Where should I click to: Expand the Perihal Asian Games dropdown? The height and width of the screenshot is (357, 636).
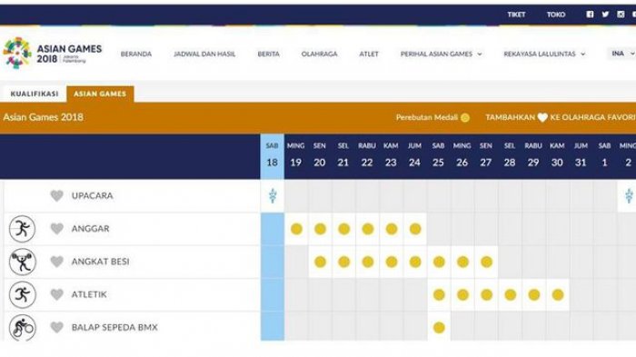point(441,54)
